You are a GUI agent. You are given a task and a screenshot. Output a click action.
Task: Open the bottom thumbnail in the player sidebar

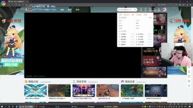click(154, 72)
